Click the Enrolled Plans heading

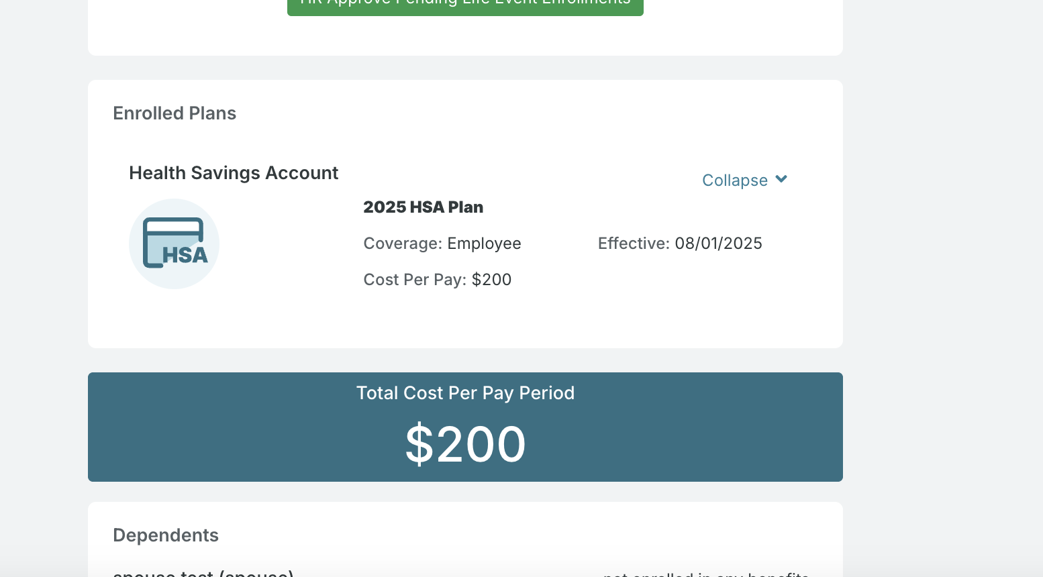coord(175,113)
